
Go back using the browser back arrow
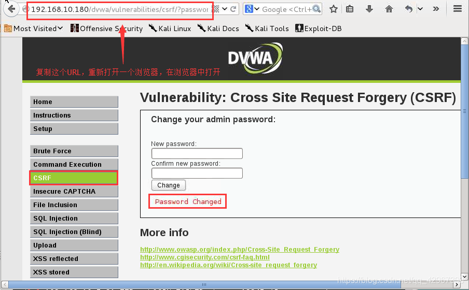click(x=11, y=9)
